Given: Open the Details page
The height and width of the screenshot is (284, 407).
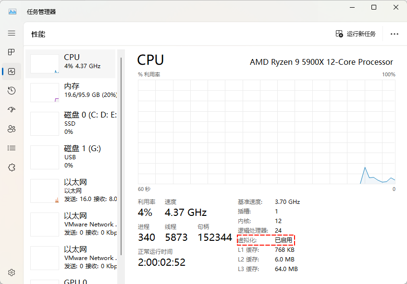Looking at the screenshot, I should click(12, 148).
